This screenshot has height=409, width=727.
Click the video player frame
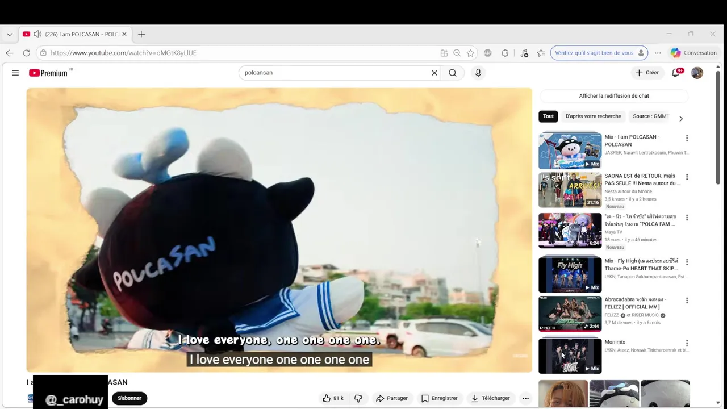(x=279, y=230)
